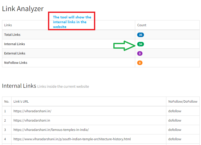Click 'Links inside the current website' subtitle
The image size is (201, 145).
63,86
